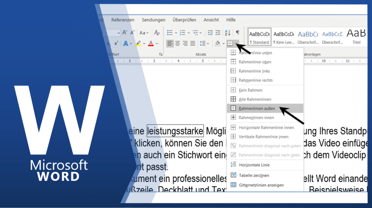Click the clear formatting eraser icon
Image resolution: width=372 pixels, height=208 pixels.
click(157, 33)
